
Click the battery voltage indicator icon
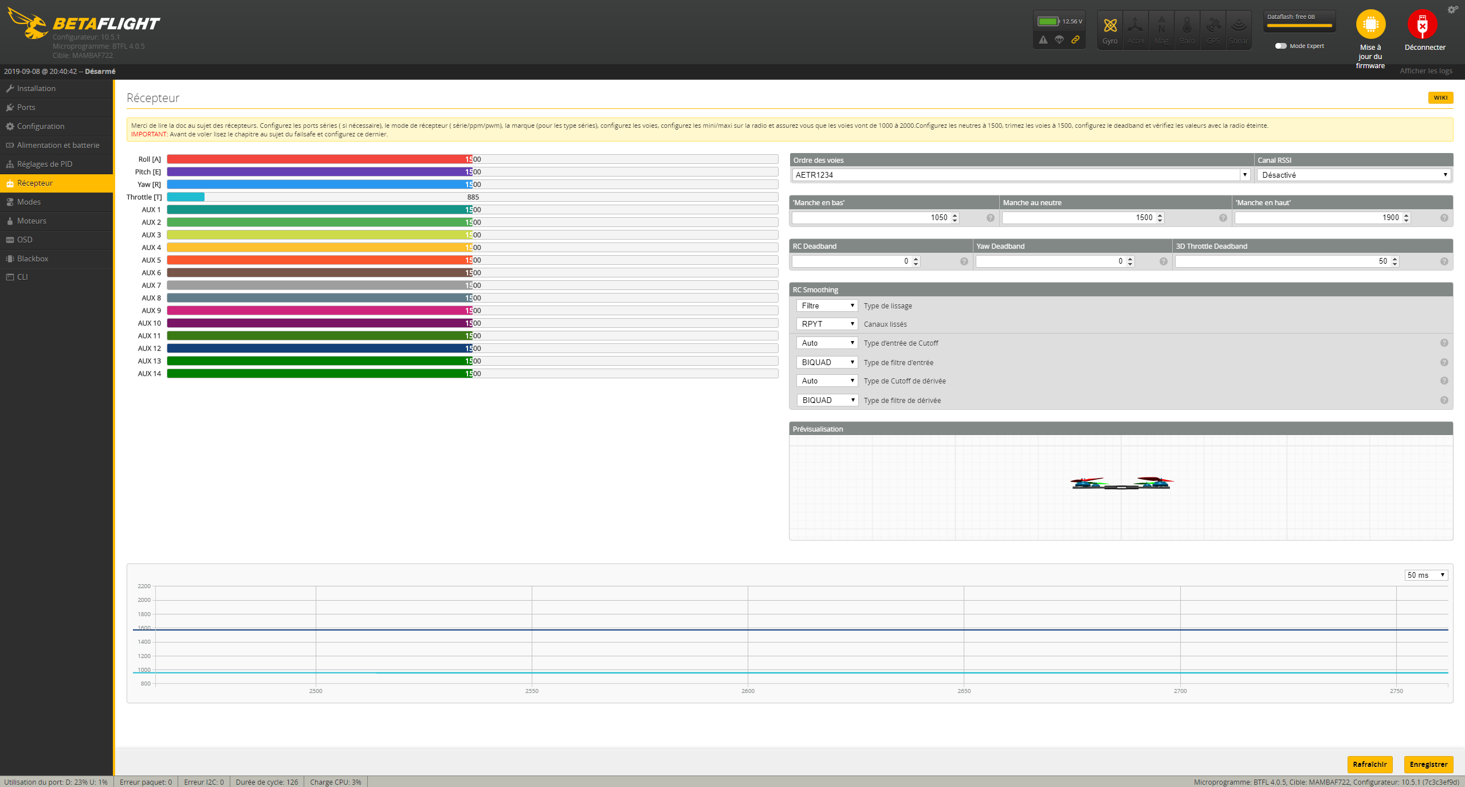(1048, 21)
